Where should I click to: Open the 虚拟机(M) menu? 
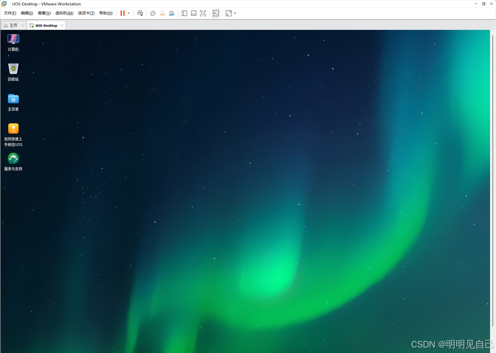[64, 13]
